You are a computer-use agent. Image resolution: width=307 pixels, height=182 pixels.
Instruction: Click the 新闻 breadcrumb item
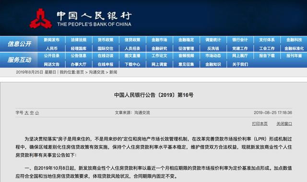(113, 72)
